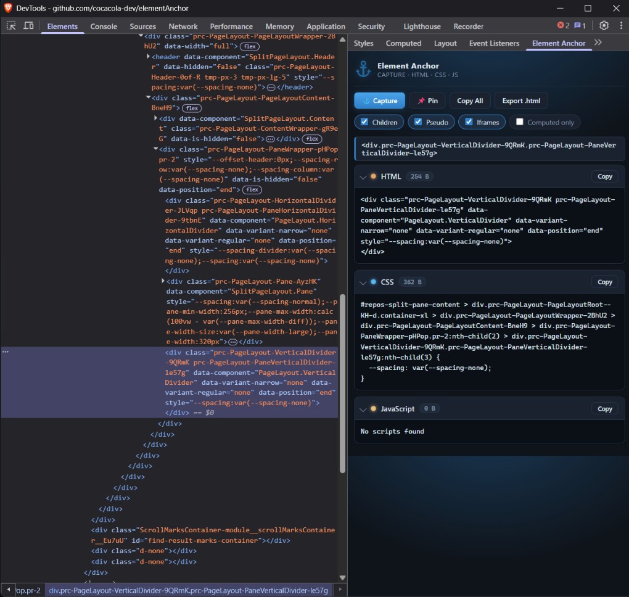This screenshot has height=597, width=629.
Task: Click the blue message count indicator
Action: [580, 26]
